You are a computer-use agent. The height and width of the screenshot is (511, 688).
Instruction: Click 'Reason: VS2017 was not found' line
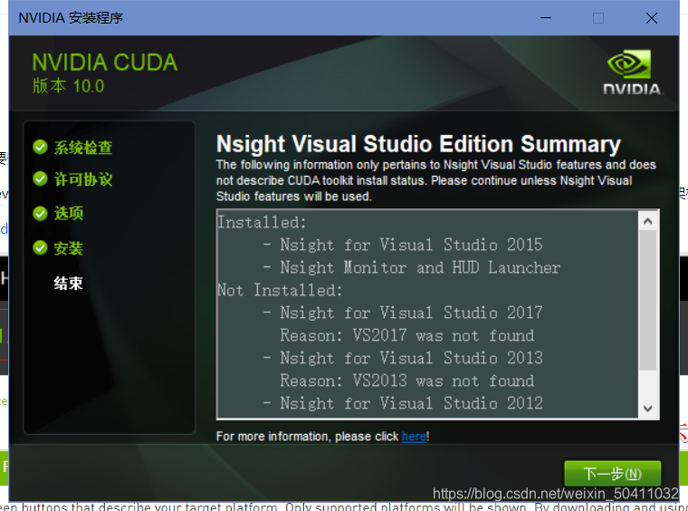(407, 335)
